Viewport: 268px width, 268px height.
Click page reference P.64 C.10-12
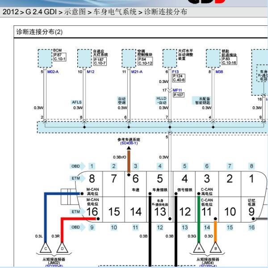pos(145,61)
